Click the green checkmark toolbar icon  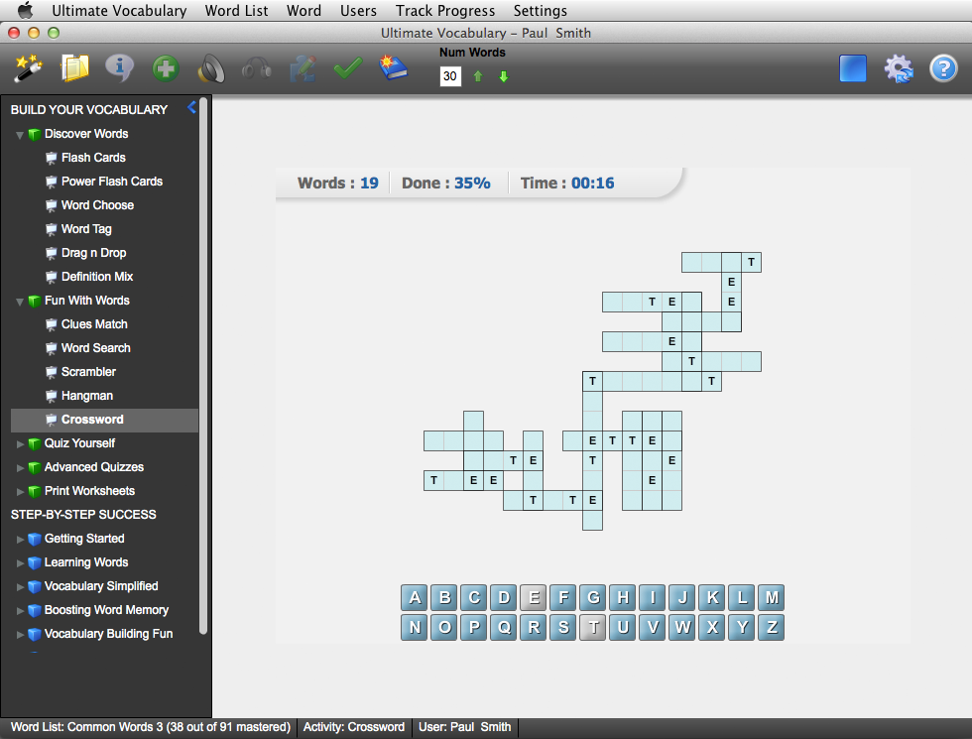(x=347, y=68)
